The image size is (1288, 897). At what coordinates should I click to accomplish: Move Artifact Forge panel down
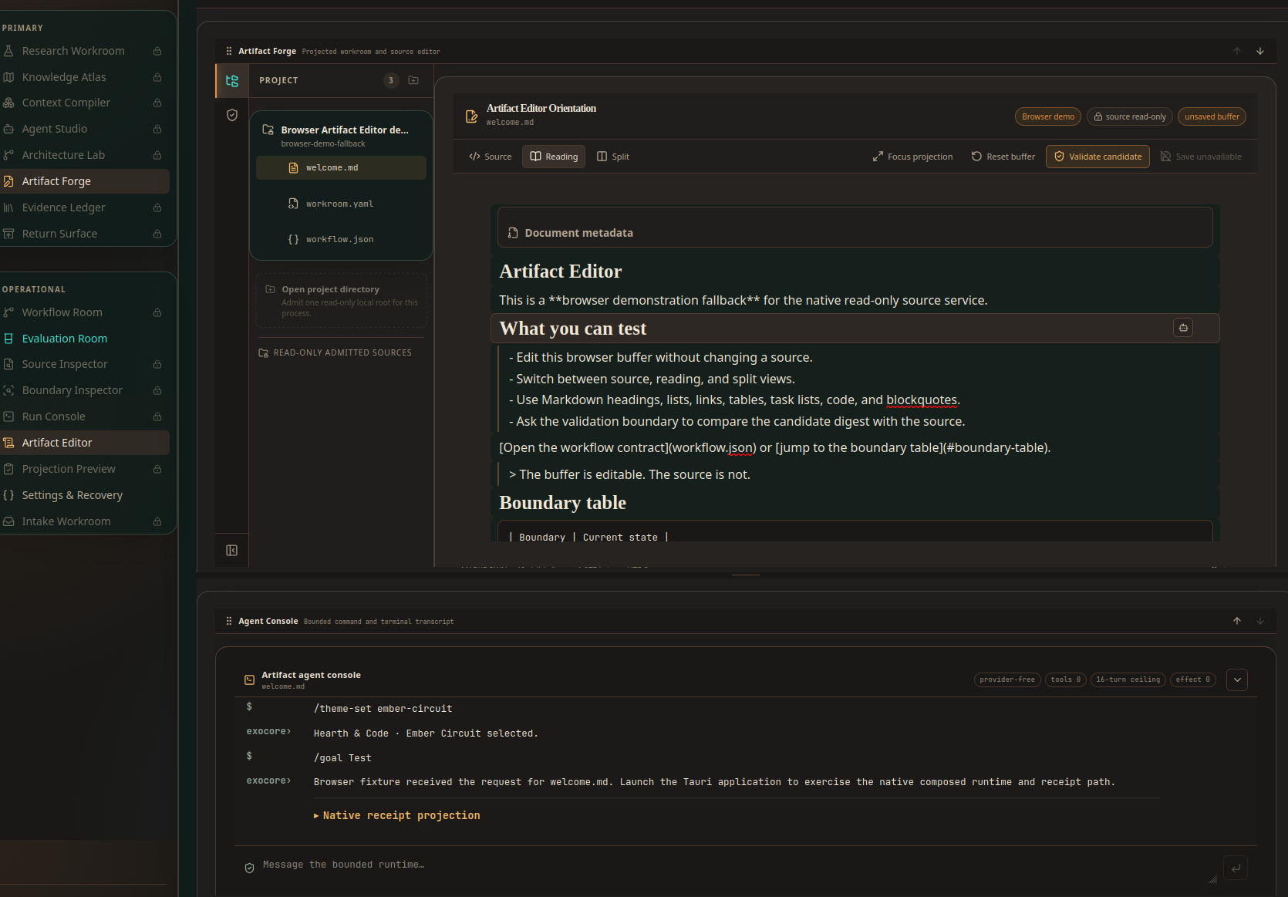tap(1260, 51)
